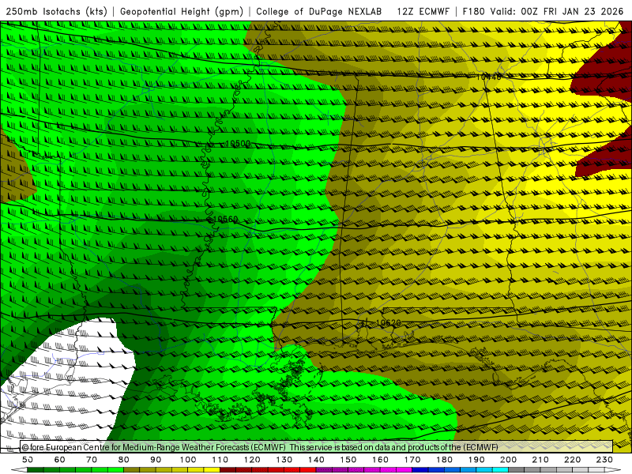Click the legend value 160

click(380, 460)
